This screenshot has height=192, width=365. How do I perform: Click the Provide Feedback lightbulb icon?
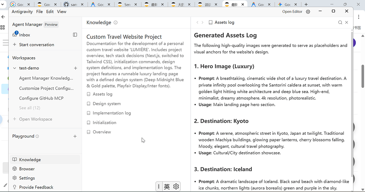(15, 187)
